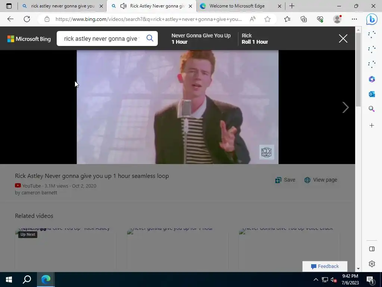This screenshot has width=382, height=287.
Task: Go to Microsoft Bing home logo
Action: pyautogui.click(x=29, y=39)
